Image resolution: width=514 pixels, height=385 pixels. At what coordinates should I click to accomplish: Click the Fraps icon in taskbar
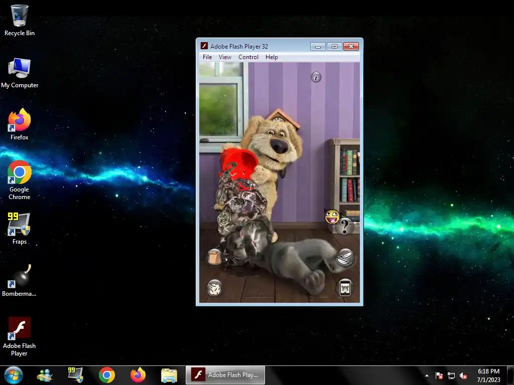[x=75, y=375]
